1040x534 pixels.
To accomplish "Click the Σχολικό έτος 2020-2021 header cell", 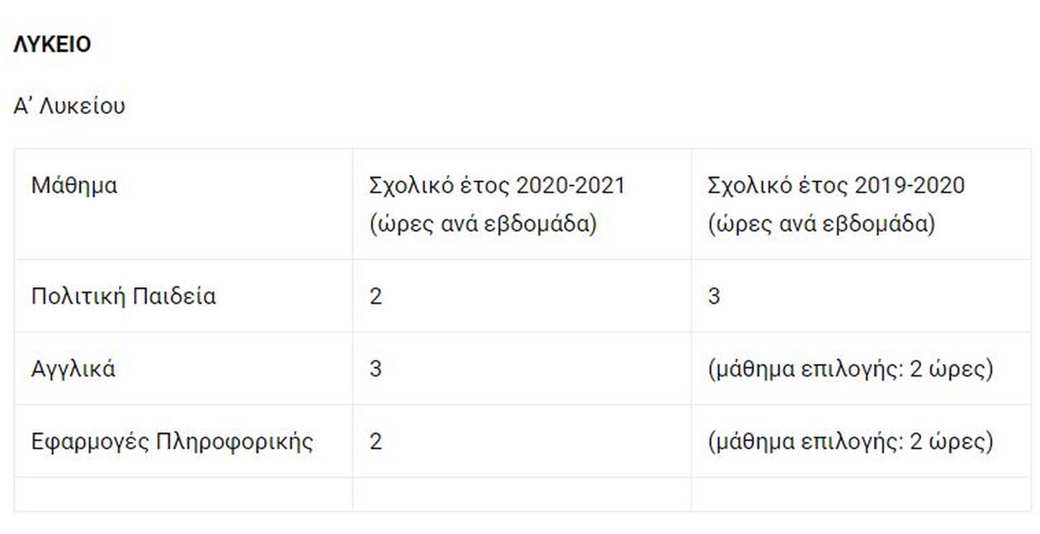I will tap(522, 205).
